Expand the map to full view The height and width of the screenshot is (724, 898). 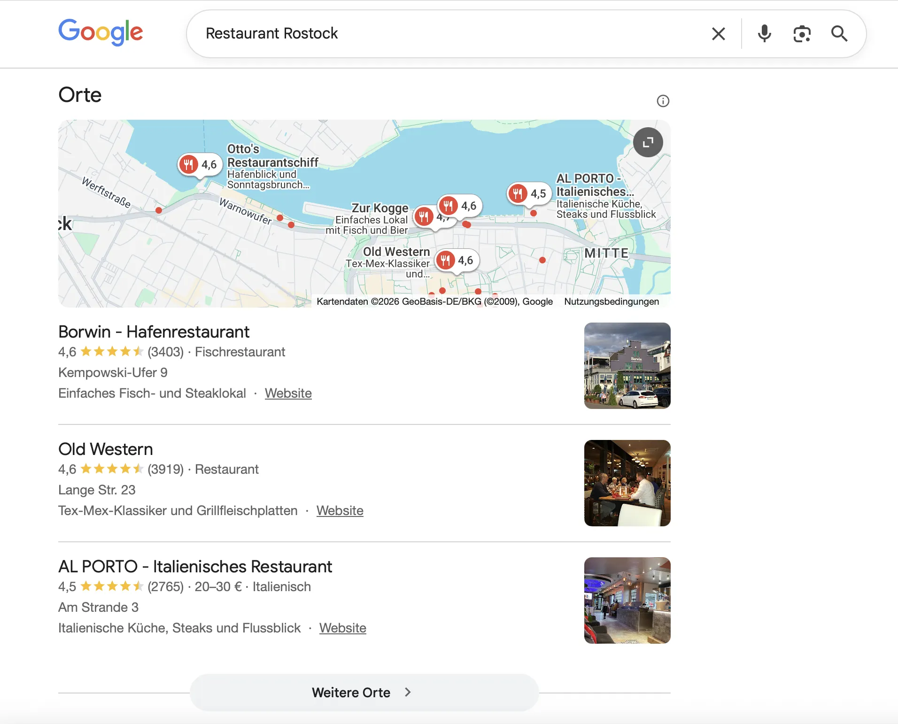pyautogui.click(x=648, y=142)
